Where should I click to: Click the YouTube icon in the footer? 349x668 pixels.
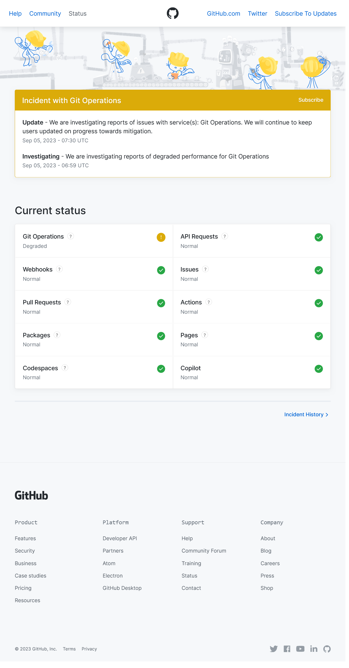(300, 649)
